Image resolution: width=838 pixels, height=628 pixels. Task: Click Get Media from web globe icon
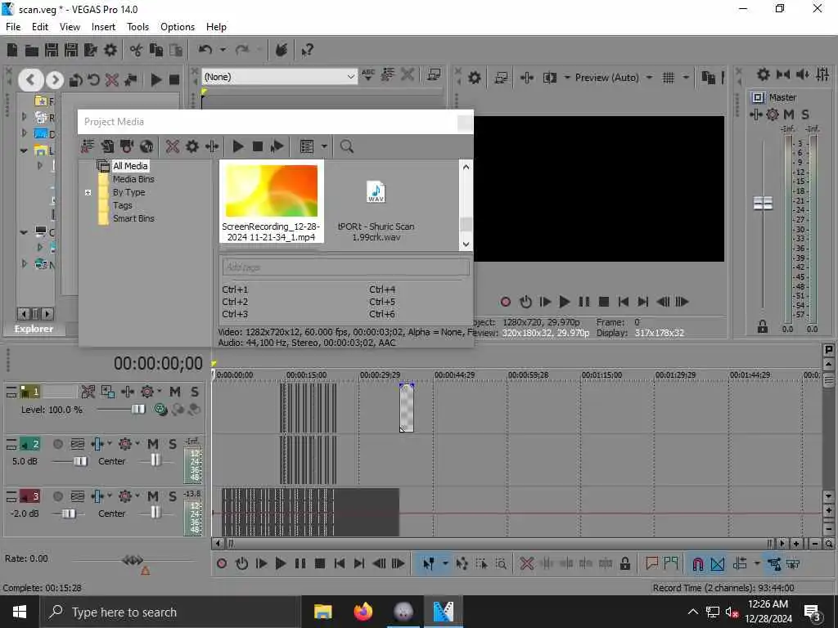(x=146, y=146)
